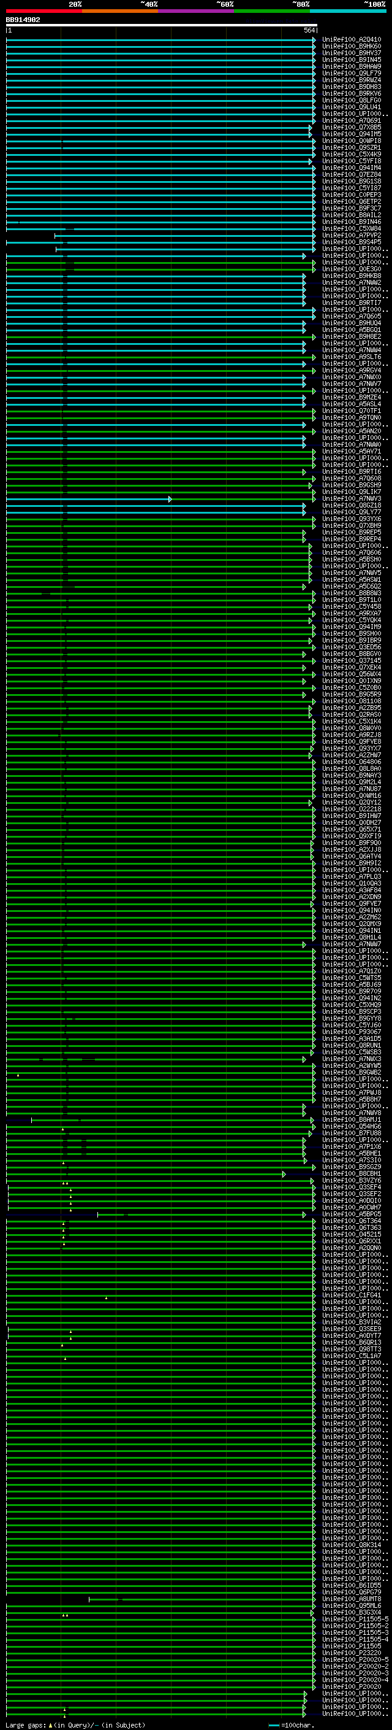Open entry UniRef100_Q9LU41
The width and height of the screenshot is (392, 1730).
(x=352, y=107)
